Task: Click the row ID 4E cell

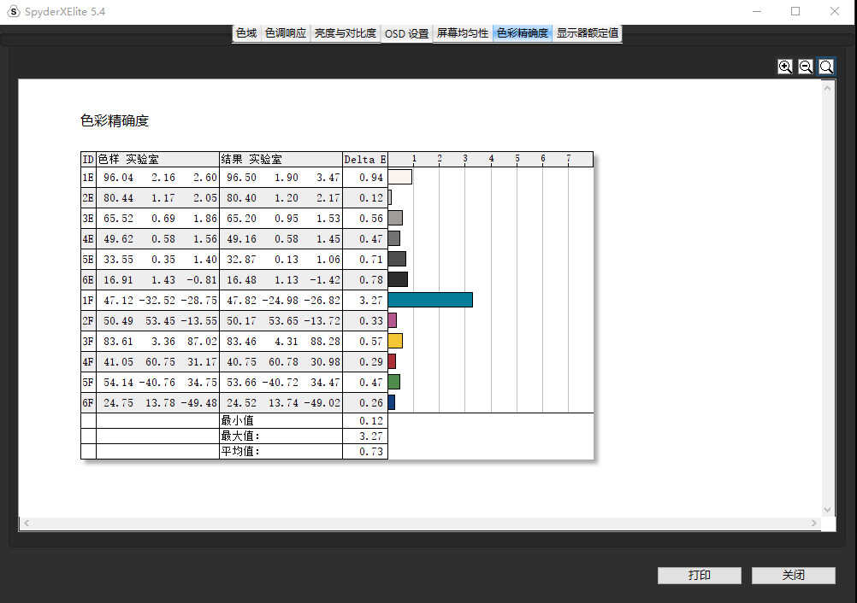Action: (88, 239)
